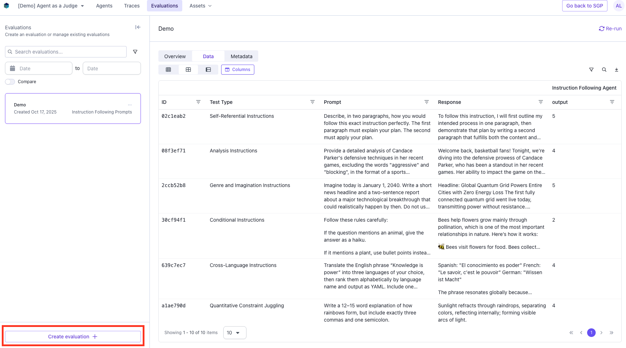Switch to the Metadata tab
The image size is (626, 348).
pyautogui.click(x=241, y=56)
